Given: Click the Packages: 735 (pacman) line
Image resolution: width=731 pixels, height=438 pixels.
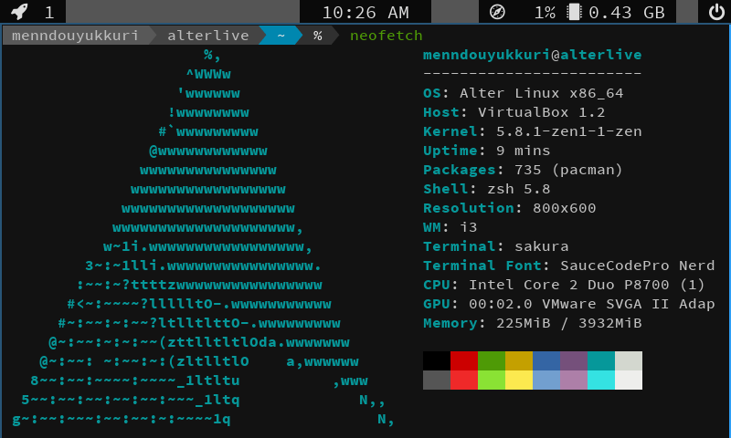Looking at the screenshot, I should point(523,170).
